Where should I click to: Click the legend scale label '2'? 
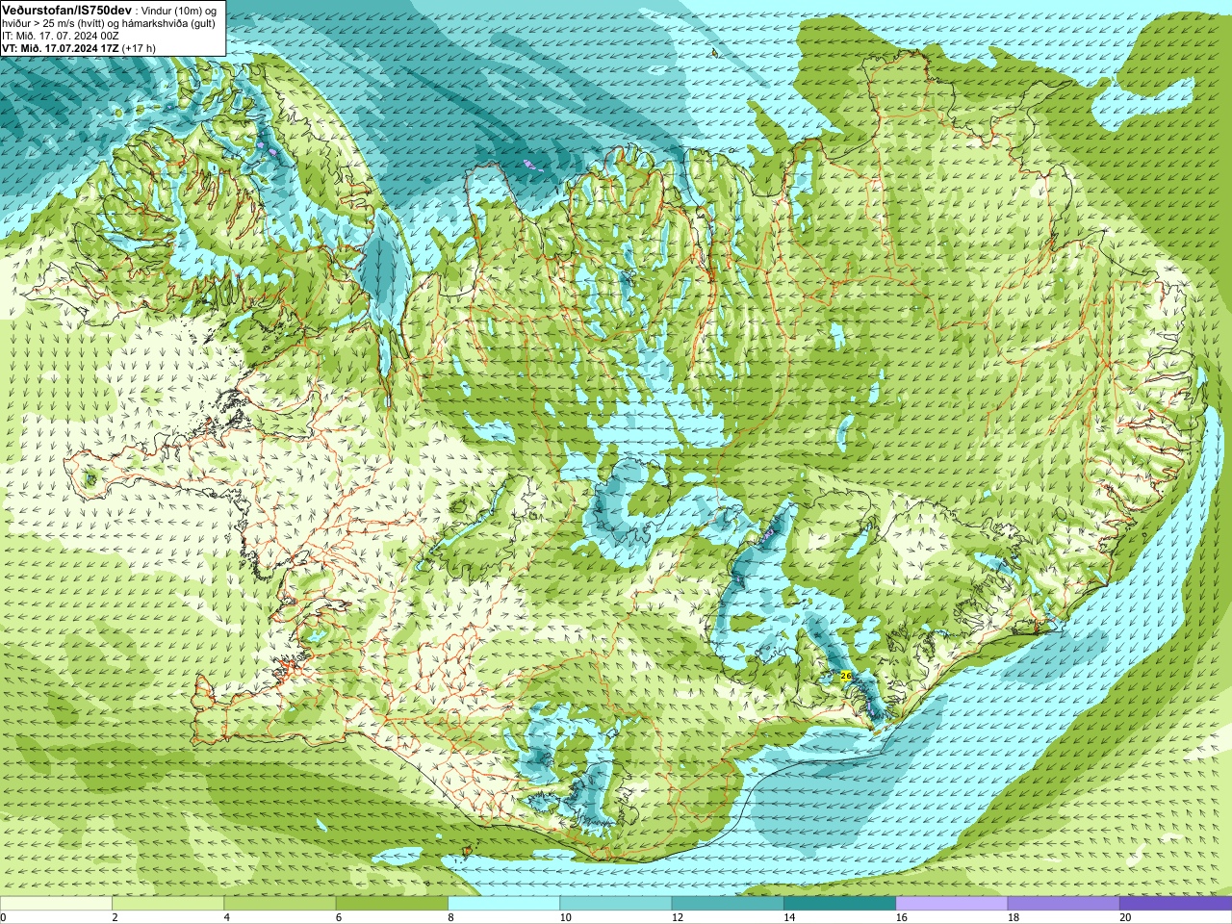pos(115,917)
